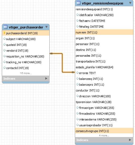Click the diamond icon beside subject column
The image size is (135, 145).
[4, 39]
